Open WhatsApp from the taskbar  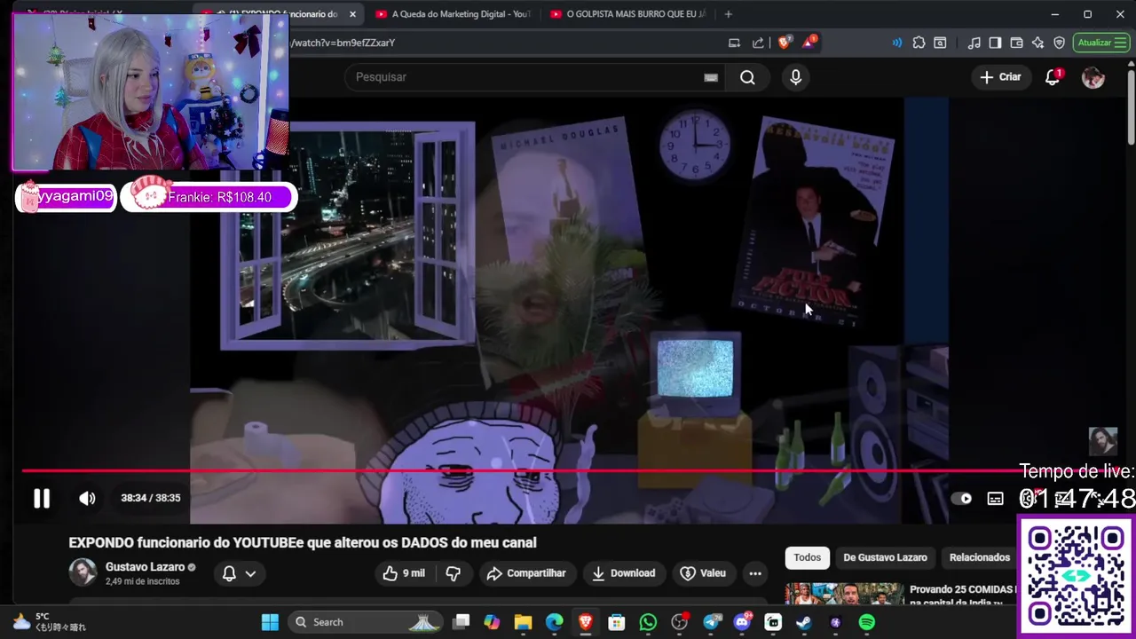click(x=648, y=622)
